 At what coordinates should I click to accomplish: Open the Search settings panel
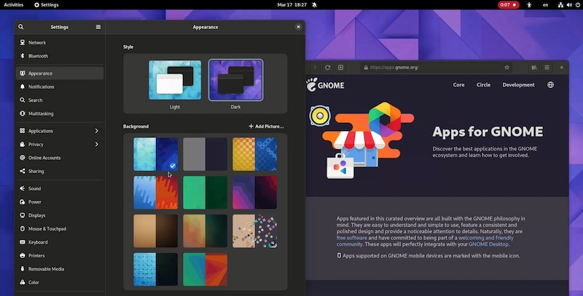point(60,100)
